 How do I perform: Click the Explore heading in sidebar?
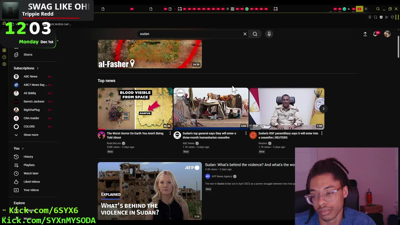(19, 203)
